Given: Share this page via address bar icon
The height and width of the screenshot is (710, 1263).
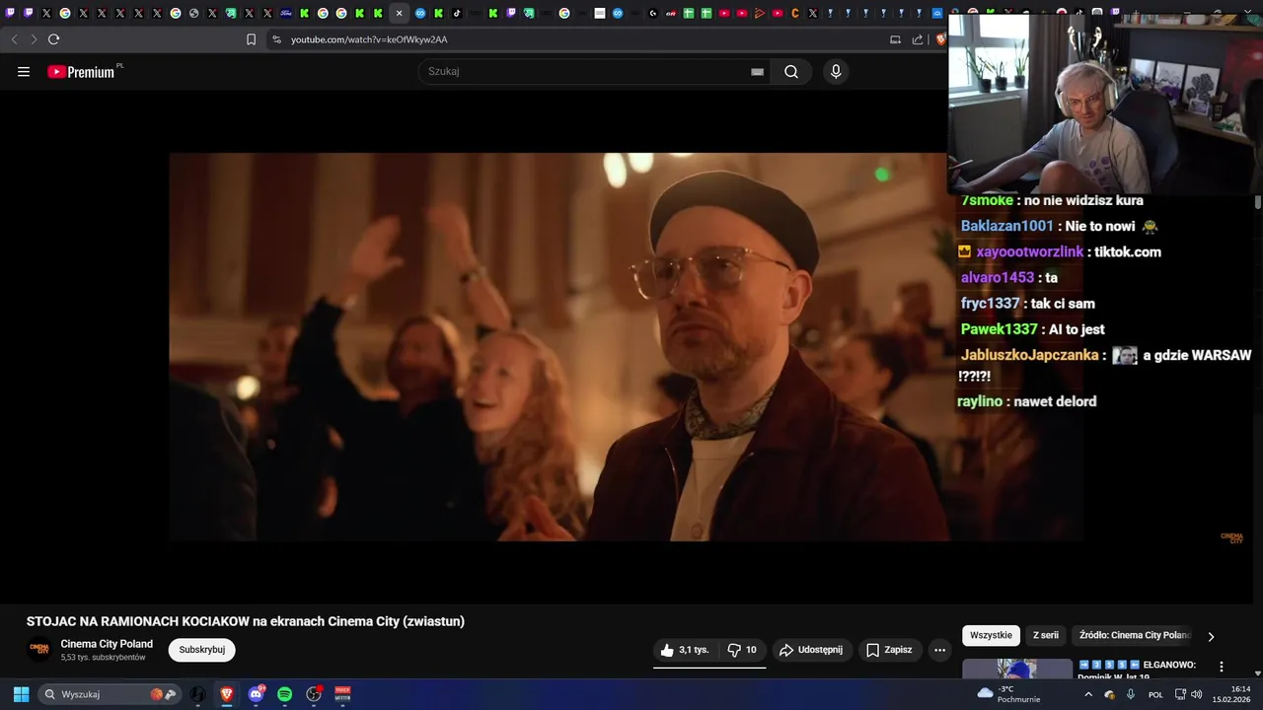Looking at the screenshot, I should tap(918, 39).
